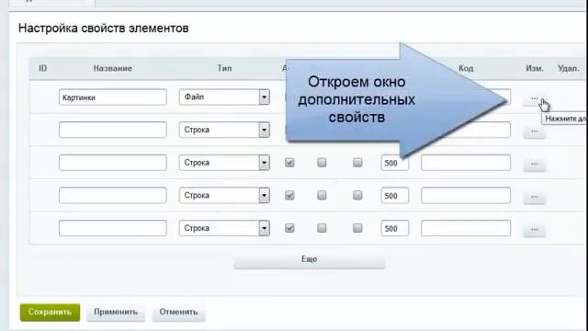Tick the middle checkbox in the fourth row
This screenshot has height=331, width=588.
pos(322,195)
